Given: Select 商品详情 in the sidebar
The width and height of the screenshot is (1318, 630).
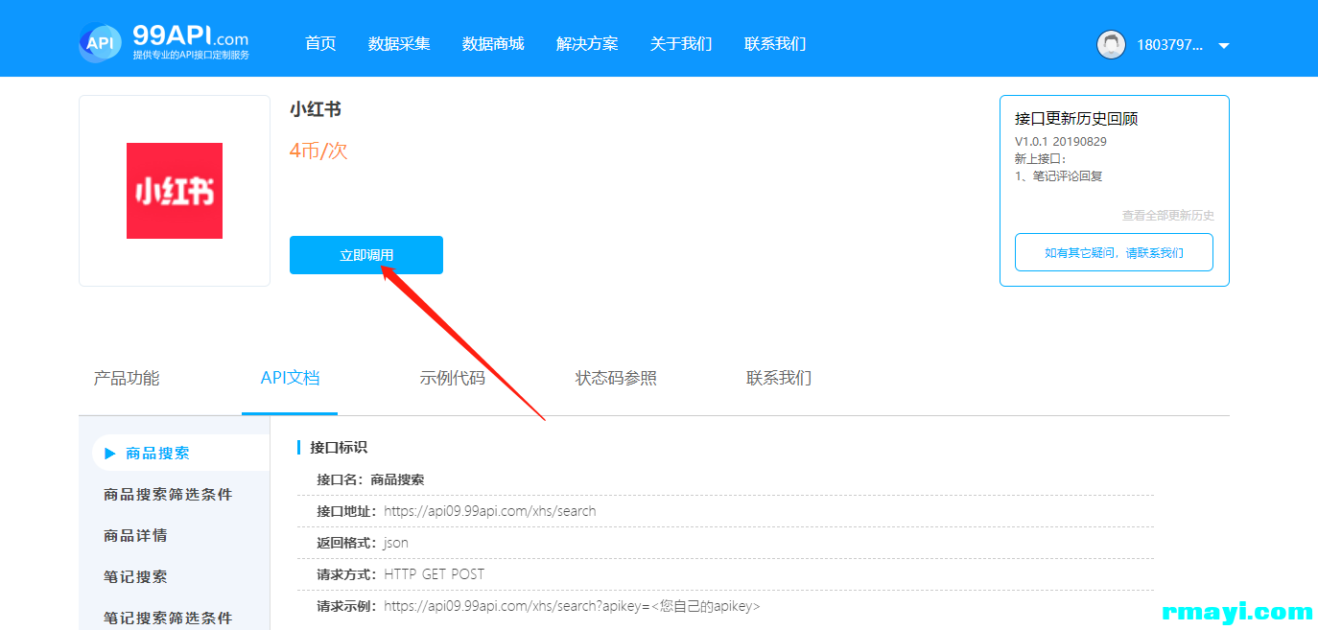Looking at the screenshot, I should point(135,535).
